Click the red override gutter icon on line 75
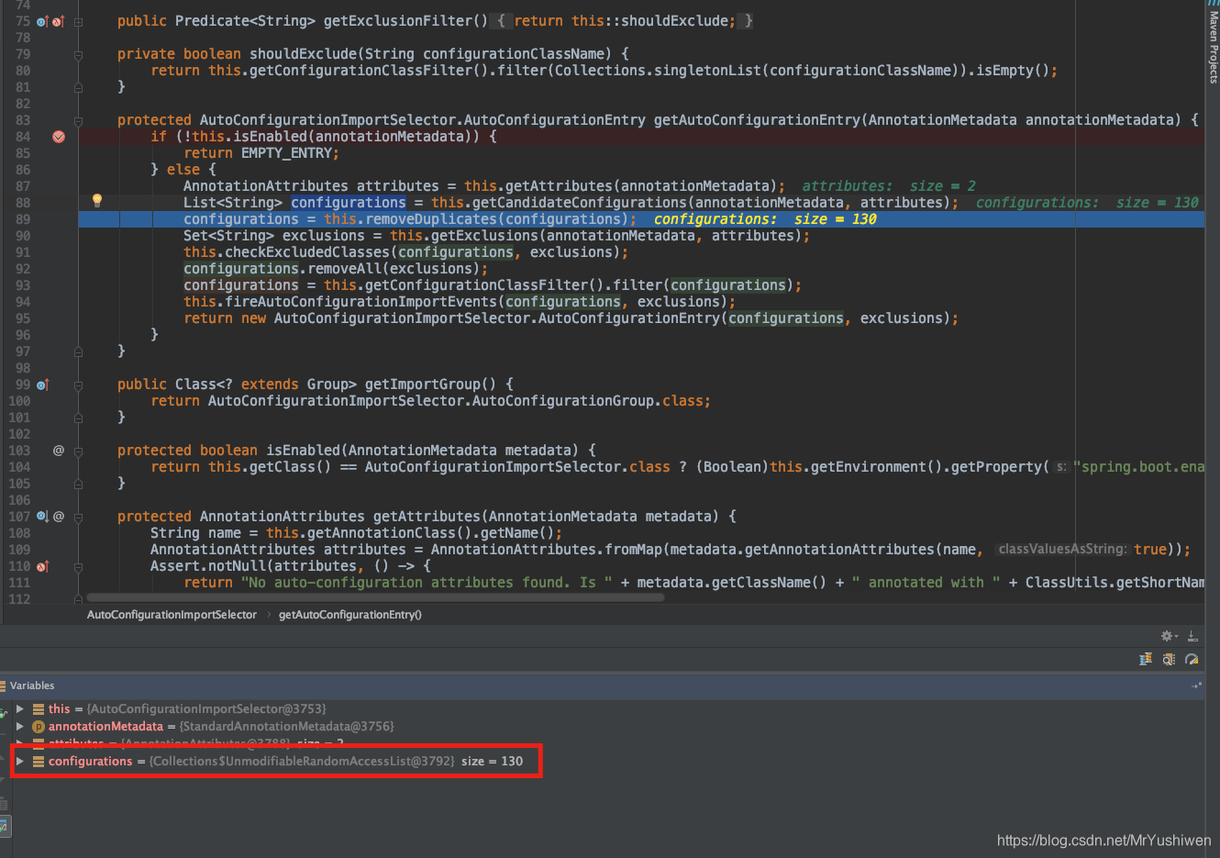 coord(58,21)
